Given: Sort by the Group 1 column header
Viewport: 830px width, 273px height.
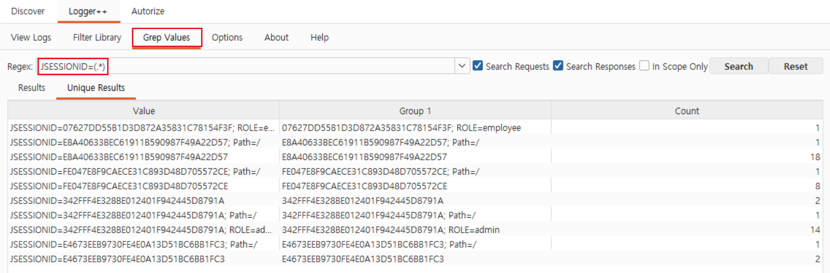Looking at the screenshot, I should click(x=415, y=111).
